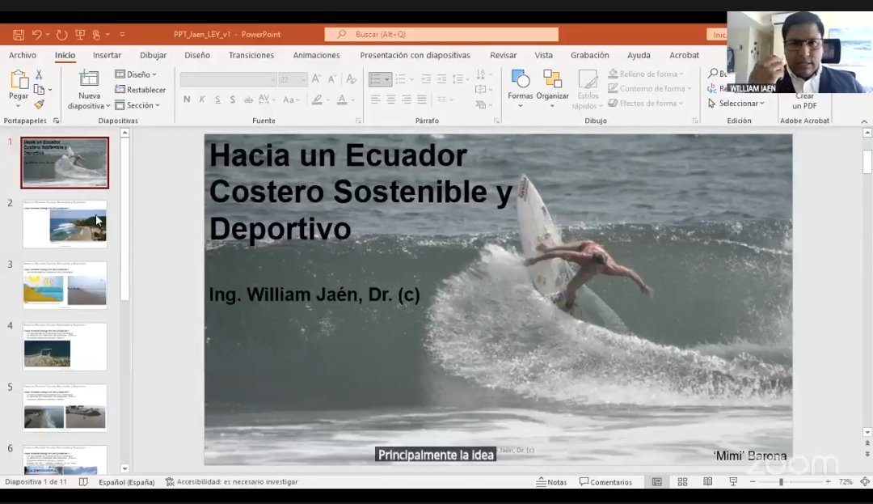Apply the text highlight color

point(317,100)
